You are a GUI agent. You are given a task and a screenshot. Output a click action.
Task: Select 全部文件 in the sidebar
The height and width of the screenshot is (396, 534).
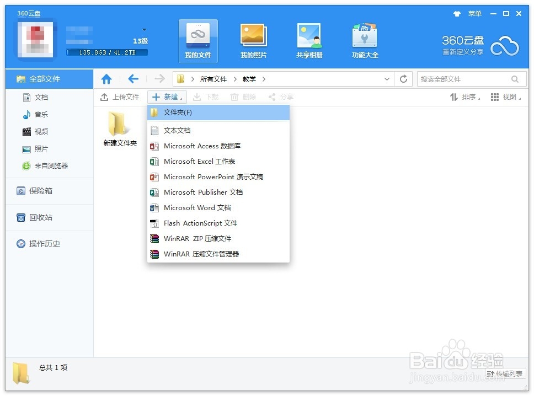50,79
